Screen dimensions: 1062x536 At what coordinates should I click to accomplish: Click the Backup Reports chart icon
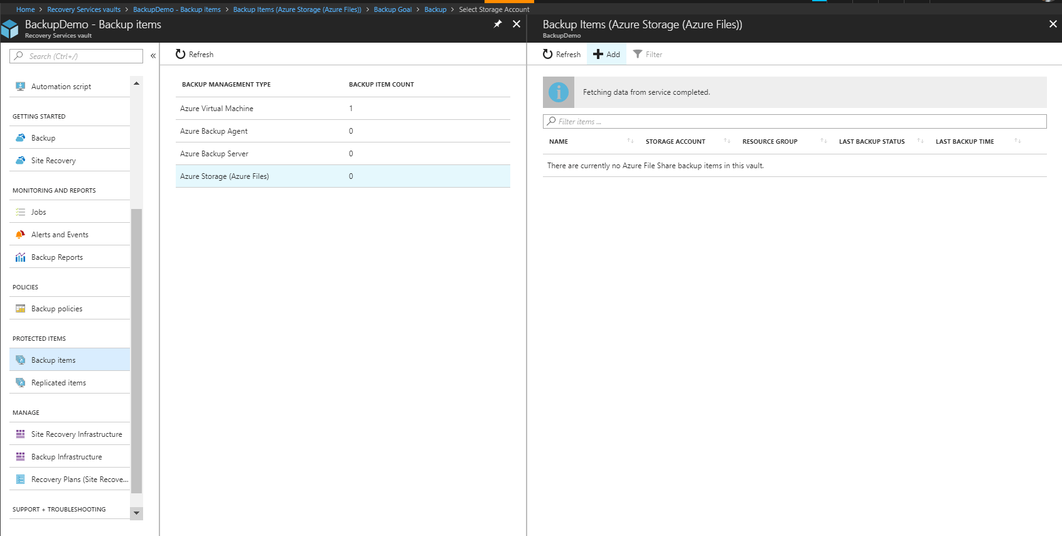[x=20, y=257]
